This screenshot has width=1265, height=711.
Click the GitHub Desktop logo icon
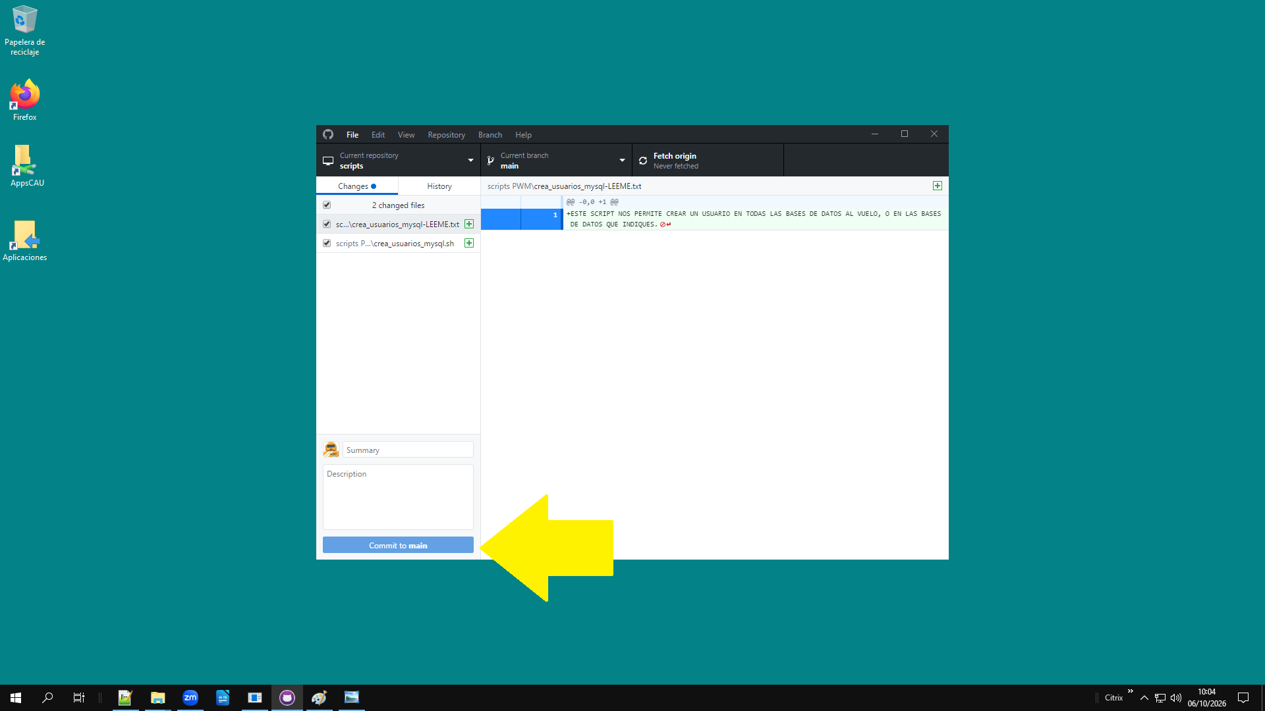point(328,134)
